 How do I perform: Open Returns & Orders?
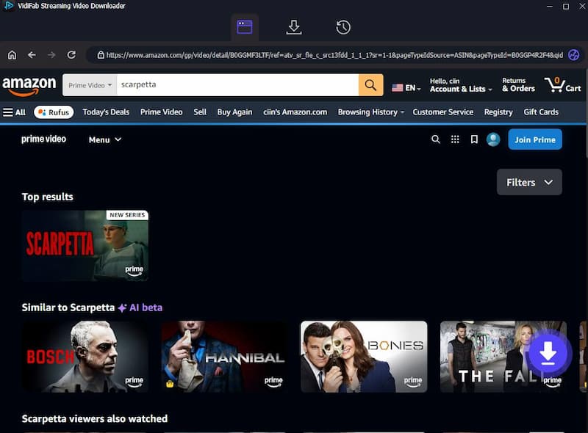click(518, 84)
